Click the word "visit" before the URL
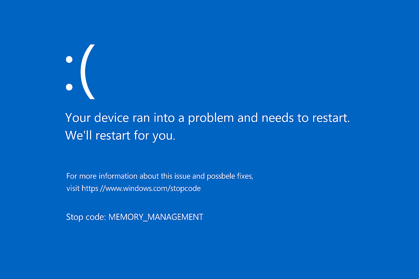Viewport: 419px width, 279px height. (73, 189)
